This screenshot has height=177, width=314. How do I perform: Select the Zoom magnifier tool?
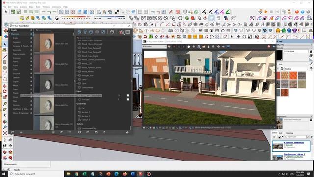coord(5,127)
